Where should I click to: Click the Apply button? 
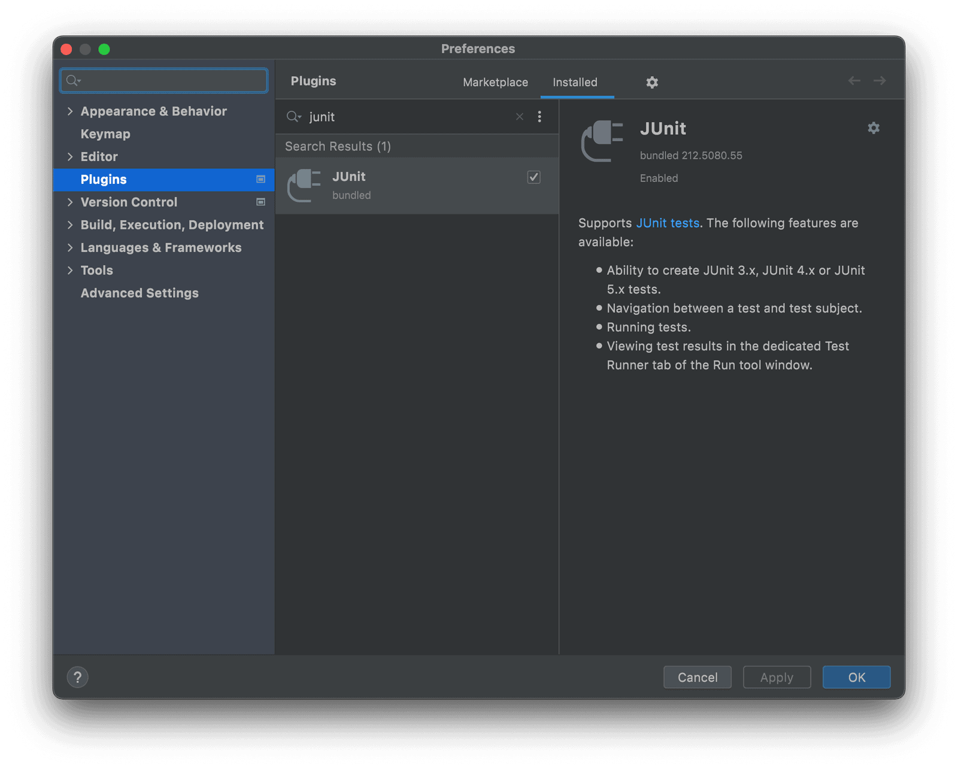pos(777,677)
